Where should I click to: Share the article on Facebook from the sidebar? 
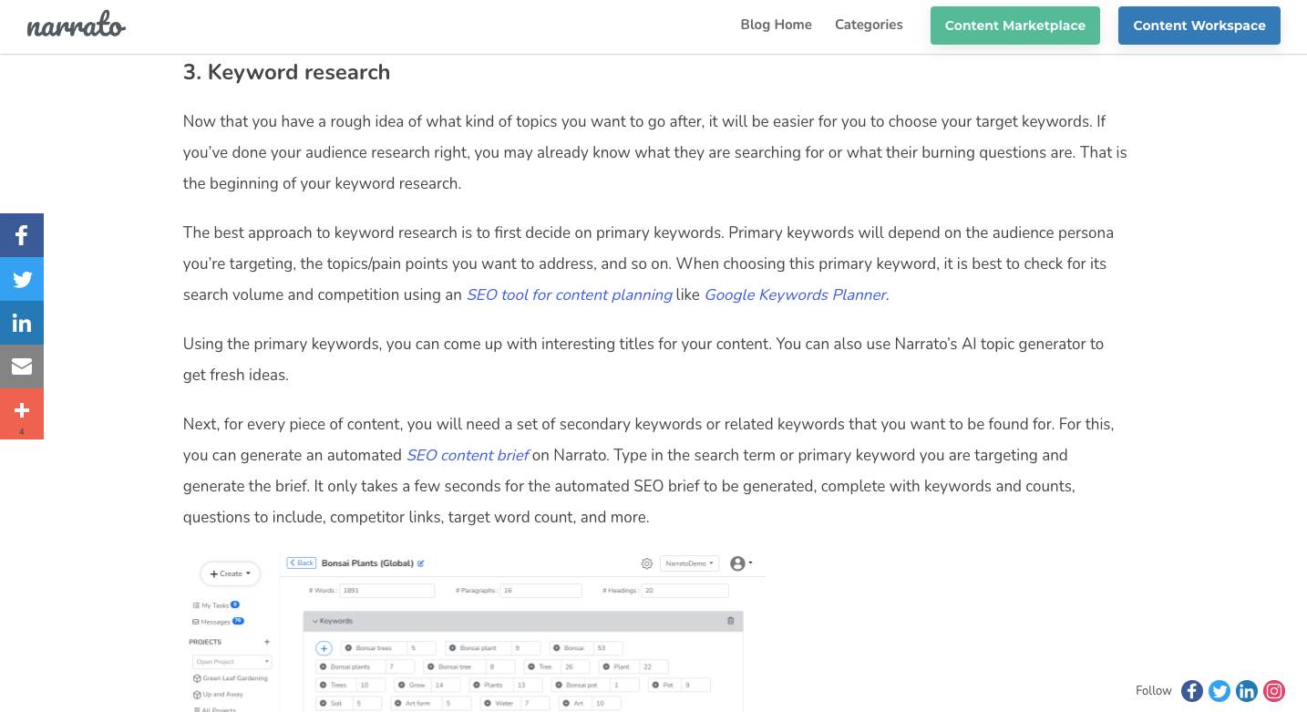[x=22, y=235]
